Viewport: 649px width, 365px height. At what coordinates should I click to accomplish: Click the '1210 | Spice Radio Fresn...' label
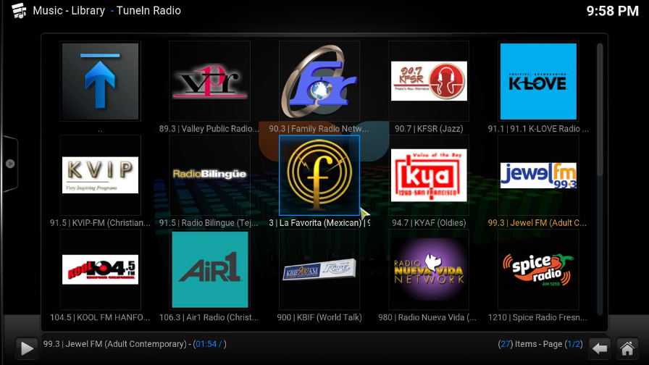coord(537,317)
